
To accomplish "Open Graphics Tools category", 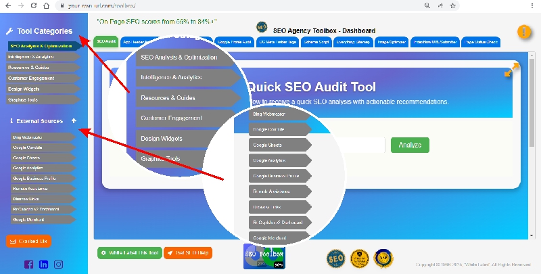I will coord(43,99).
